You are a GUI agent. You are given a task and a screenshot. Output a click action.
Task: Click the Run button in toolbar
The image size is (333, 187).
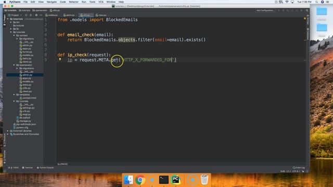click(279, 10)
